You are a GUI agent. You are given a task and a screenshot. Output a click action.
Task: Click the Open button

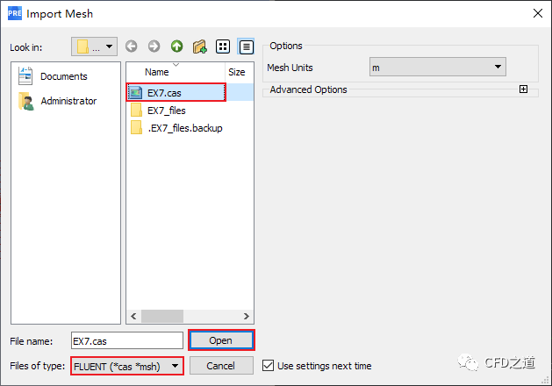coord(221,340)
